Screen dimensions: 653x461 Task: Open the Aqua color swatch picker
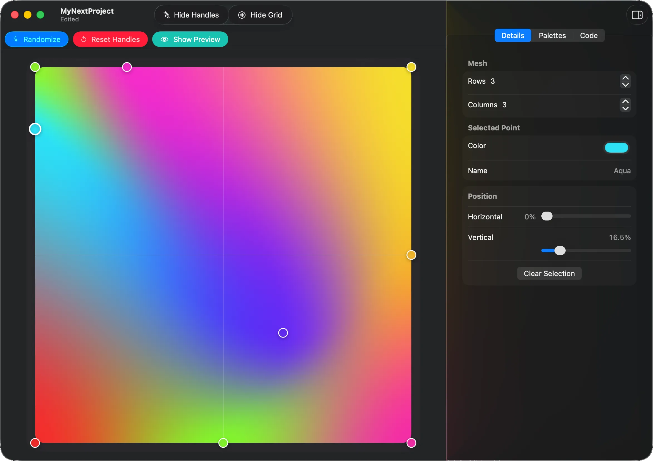(x=616, y=147)
